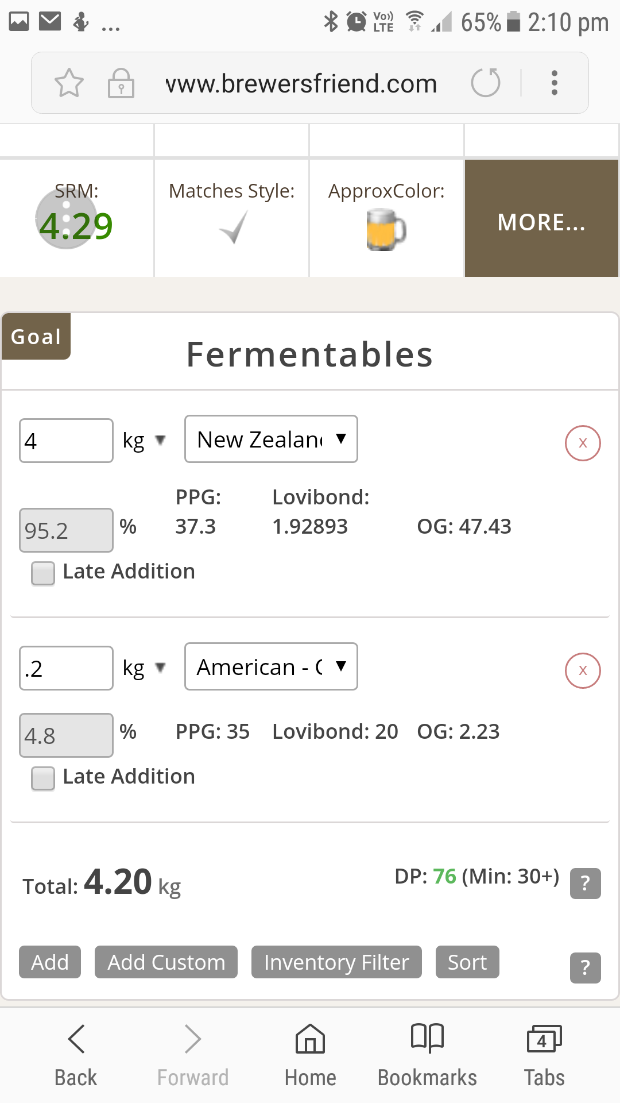Image resolution: width=620 pixels, height=1103 pixels.
Task: Enable Late Addition for the first fermentable
Action: [43, 573]
